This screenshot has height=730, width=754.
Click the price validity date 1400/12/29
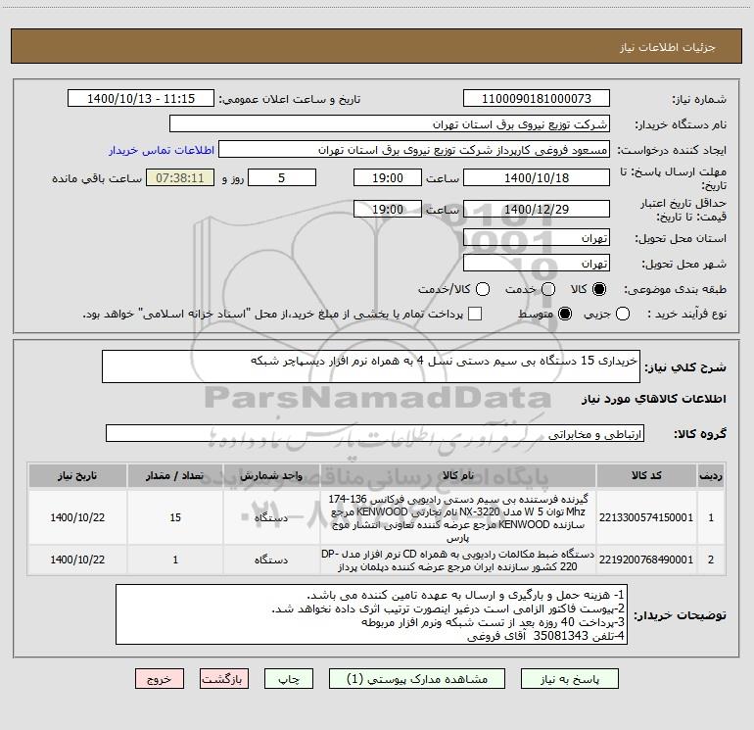[537, 209]
